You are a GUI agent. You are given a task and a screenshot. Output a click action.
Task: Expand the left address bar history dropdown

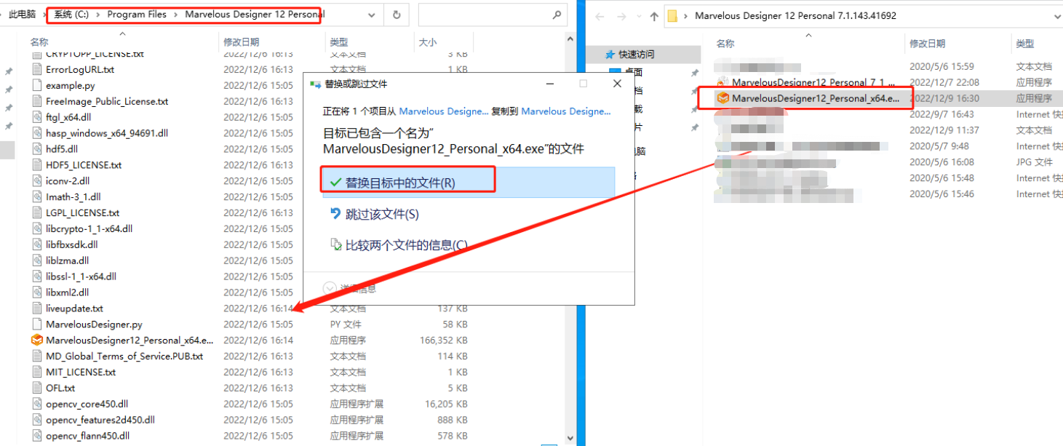pos(371,15)
